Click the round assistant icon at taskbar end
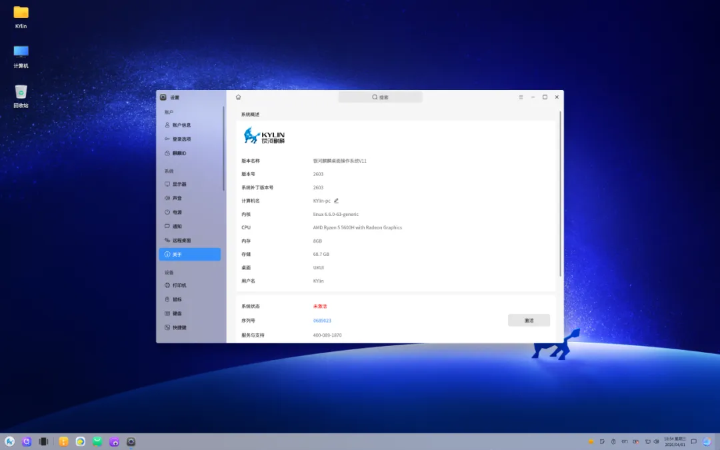 (x=707, y=442)
